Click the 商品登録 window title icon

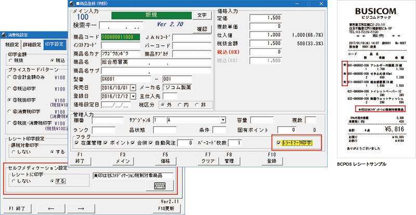(73, 4)
